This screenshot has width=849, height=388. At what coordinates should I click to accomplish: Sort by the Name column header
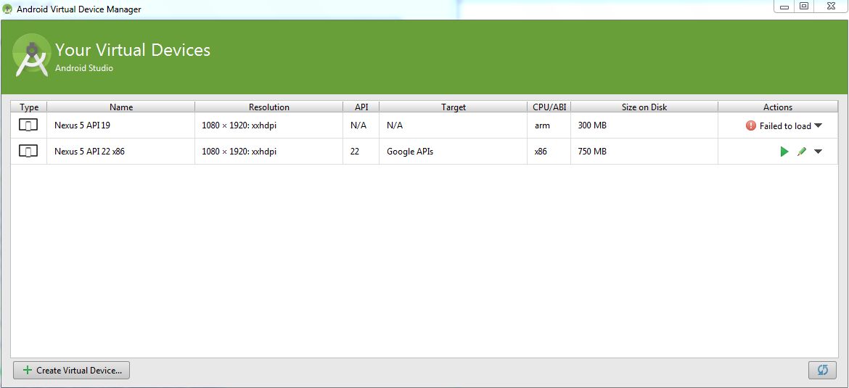[121, 107]
